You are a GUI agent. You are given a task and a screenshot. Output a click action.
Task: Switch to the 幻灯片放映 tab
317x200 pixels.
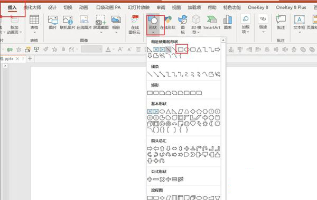(x=138, y=8)
